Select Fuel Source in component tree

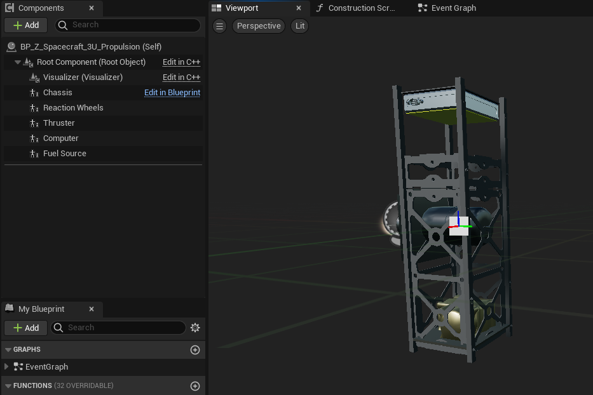[x=64, y=154]
